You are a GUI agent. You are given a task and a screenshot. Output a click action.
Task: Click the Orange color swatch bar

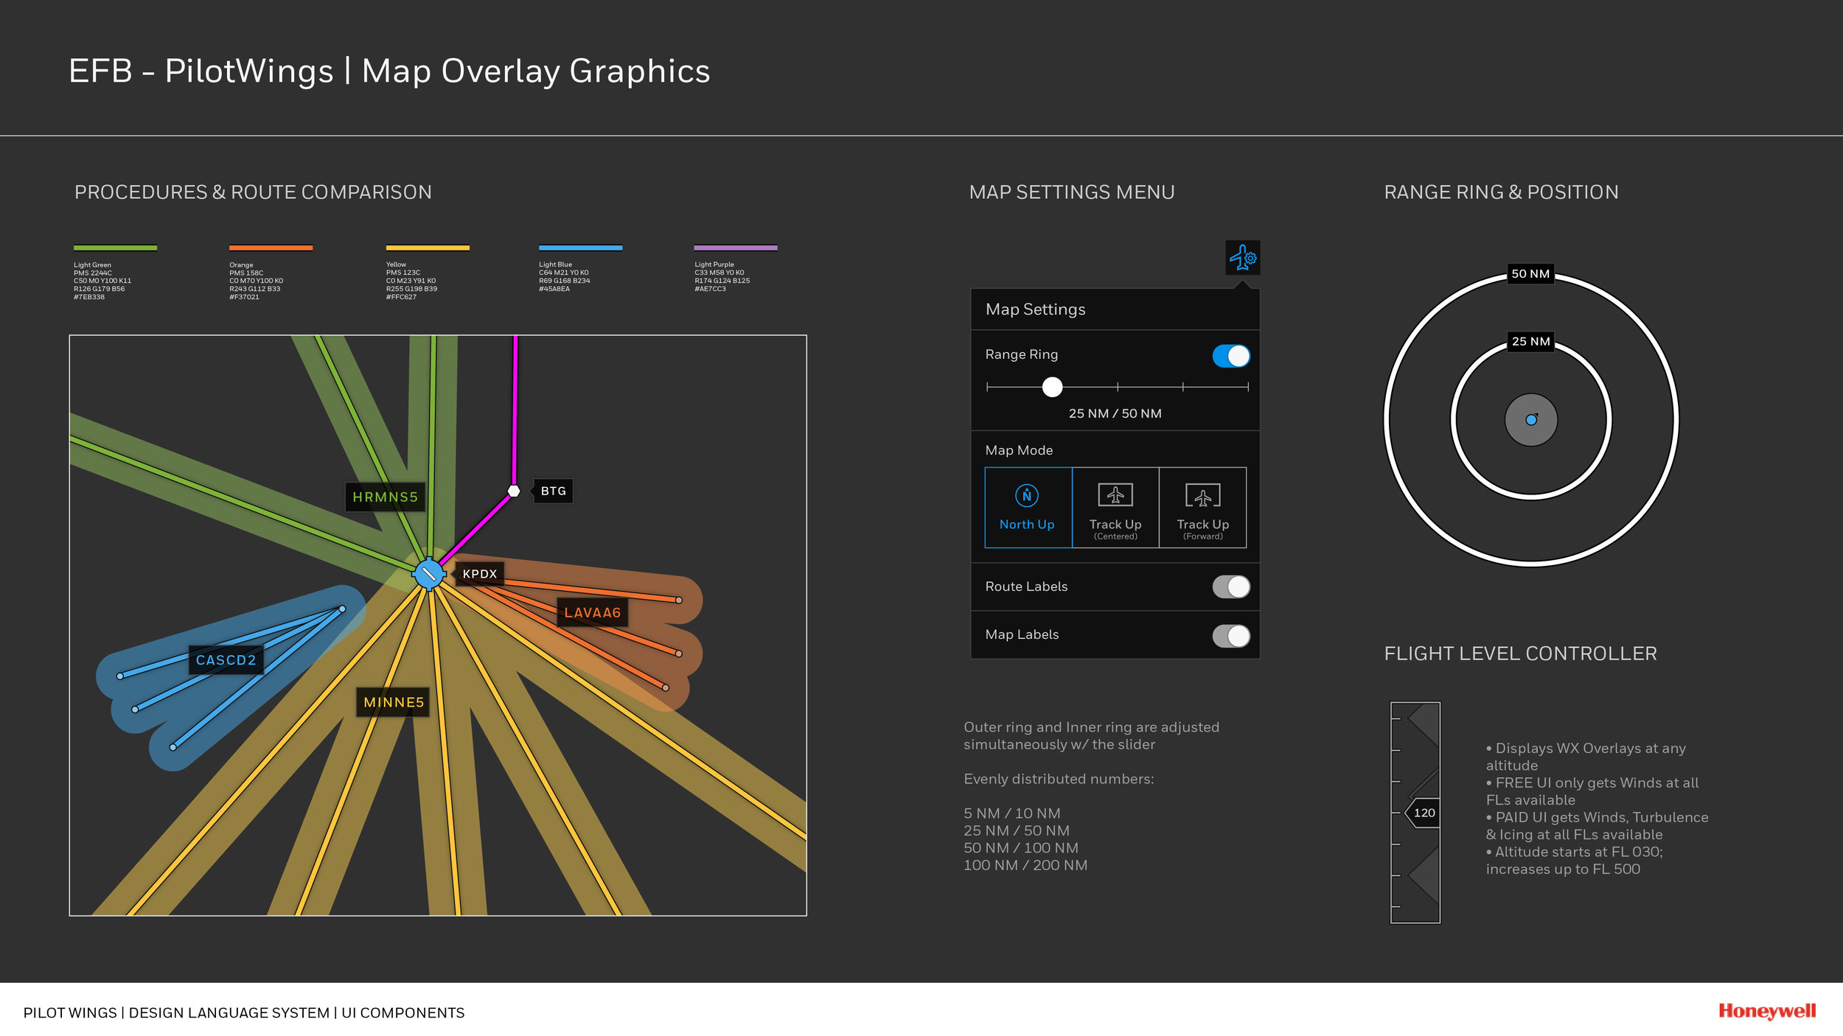click(271, 248)
